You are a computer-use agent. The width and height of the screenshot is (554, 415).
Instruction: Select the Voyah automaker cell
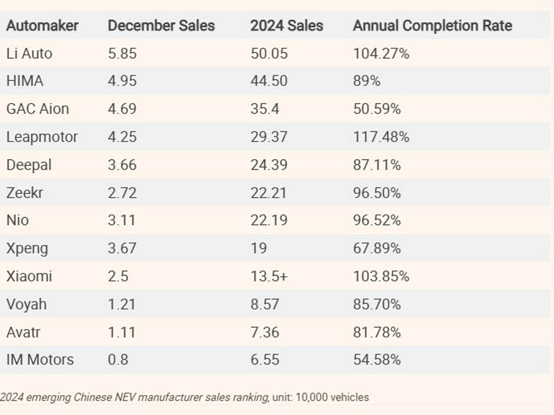26,304
